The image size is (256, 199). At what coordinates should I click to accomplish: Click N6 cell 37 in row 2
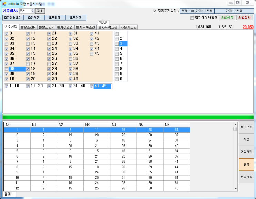click(176, 135)
